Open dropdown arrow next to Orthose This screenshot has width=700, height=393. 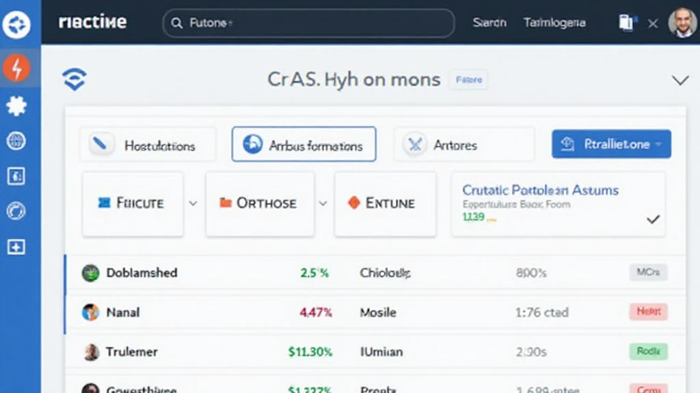pos(323,203)
